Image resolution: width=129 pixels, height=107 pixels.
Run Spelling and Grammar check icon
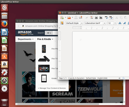click(x=106, y=17)
